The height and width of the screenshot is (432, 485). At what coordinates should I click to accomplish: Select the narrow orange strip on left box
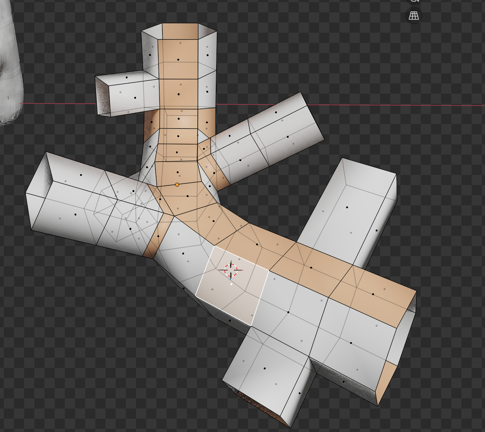coord(154,236)
